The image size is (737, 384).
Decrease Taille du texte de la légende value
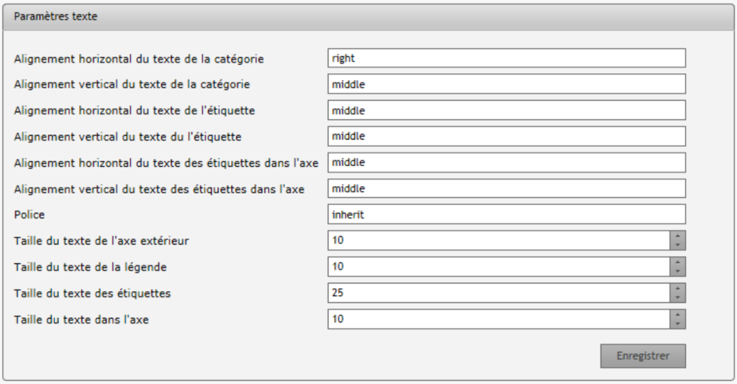677,271
